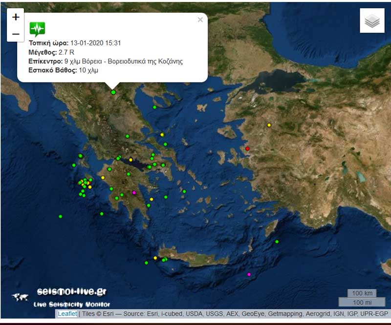Select yellow marker in Gulf of Corinth
Image resolution: width=391 pixels, height=325 pixels.
[130, 160]
